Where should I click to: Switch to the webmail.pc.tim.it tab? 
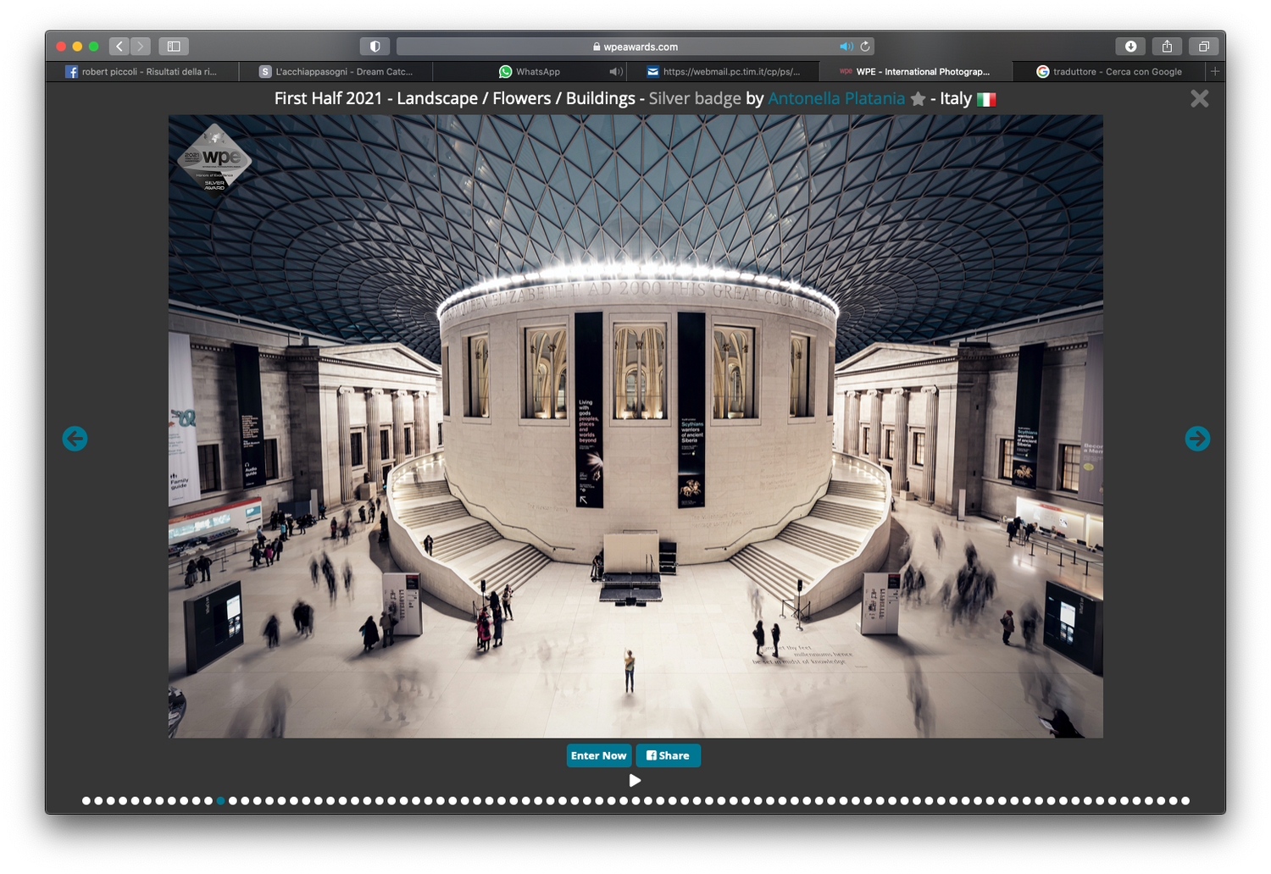724,72
